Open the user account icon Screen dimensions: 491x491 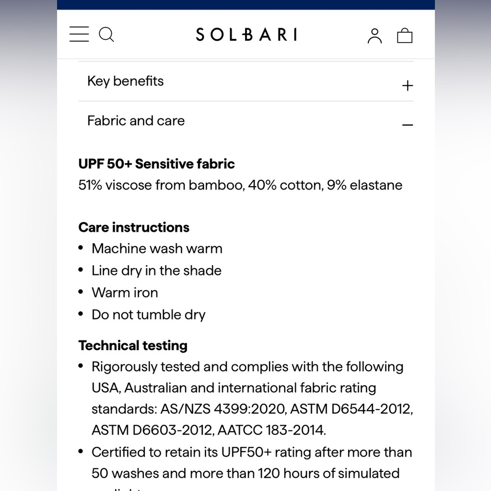coord(375,36)
